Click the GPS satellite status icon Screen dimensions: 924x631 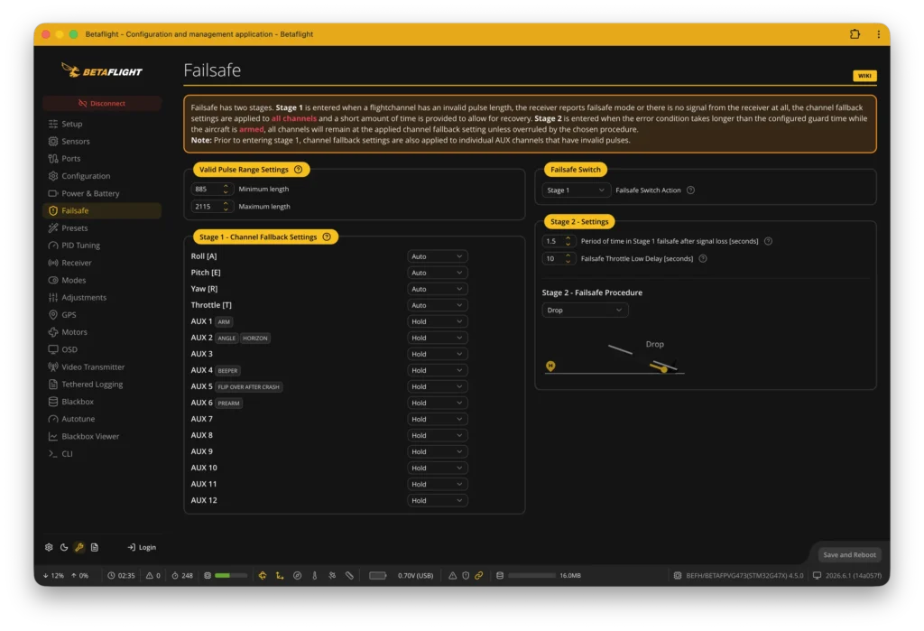[x=332, y=576]
